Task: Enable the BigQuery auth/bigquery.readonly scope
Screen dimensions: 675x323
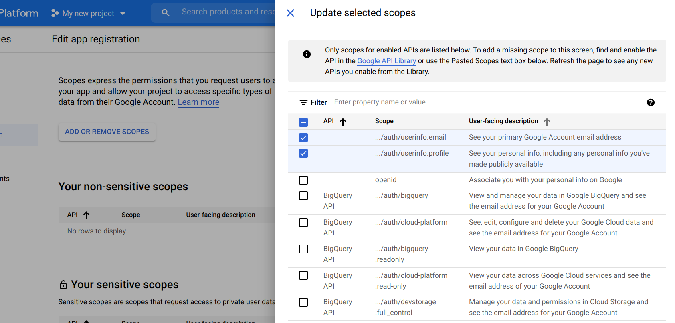Action: pos(303,249)
